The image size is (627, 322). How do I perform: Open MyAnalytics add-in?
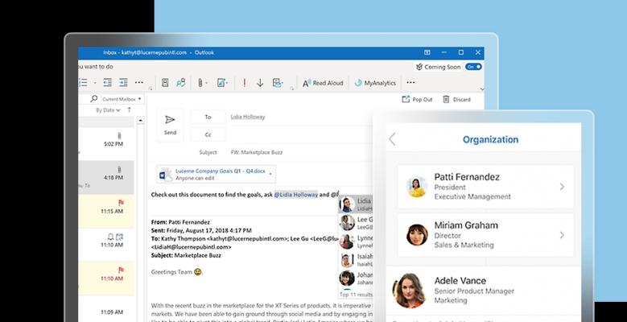375,83
